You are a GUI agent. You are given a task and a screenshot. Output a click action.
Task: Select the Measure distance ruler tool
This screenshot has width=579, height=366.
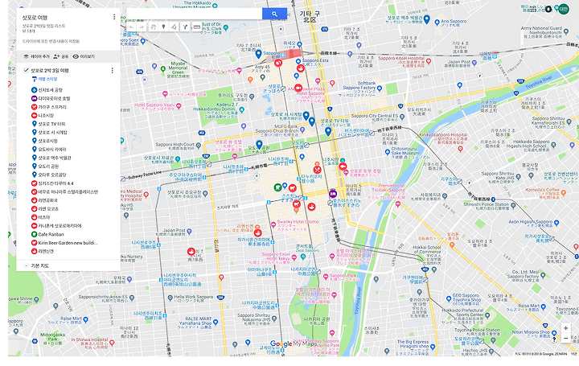(x=196, y=27)
